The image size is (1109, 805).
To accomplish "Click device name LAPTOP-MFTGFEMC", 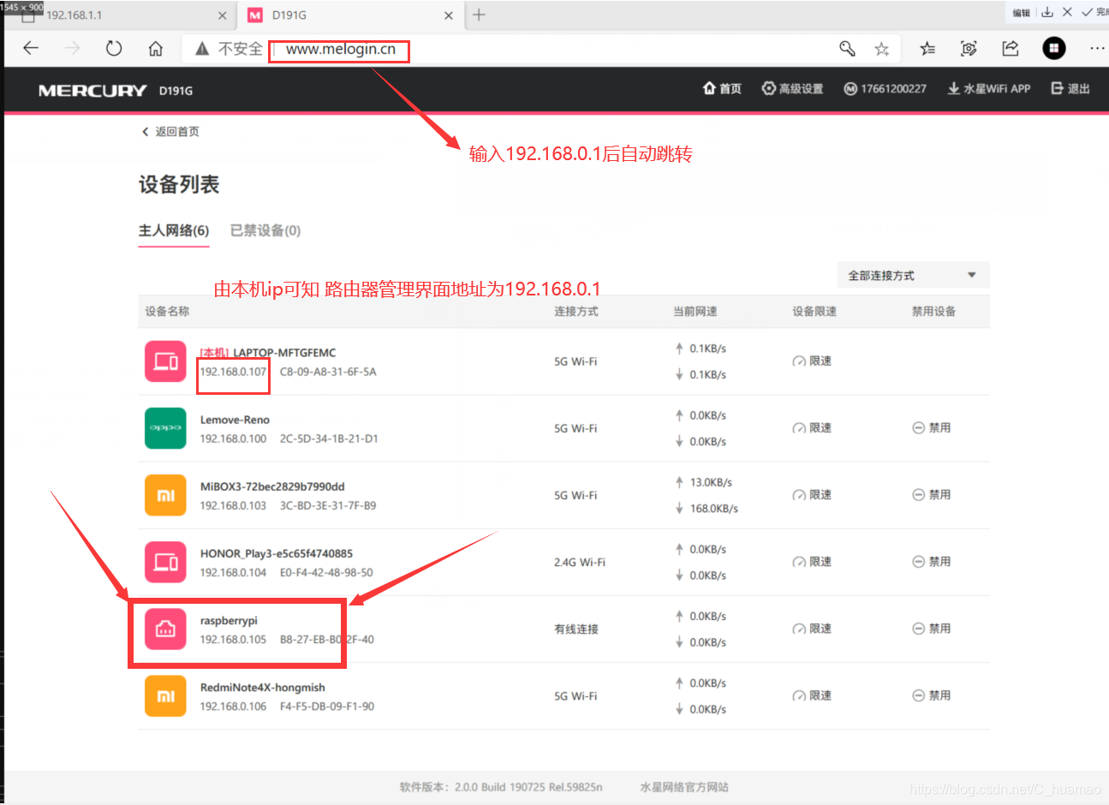I will pos(284,353).
